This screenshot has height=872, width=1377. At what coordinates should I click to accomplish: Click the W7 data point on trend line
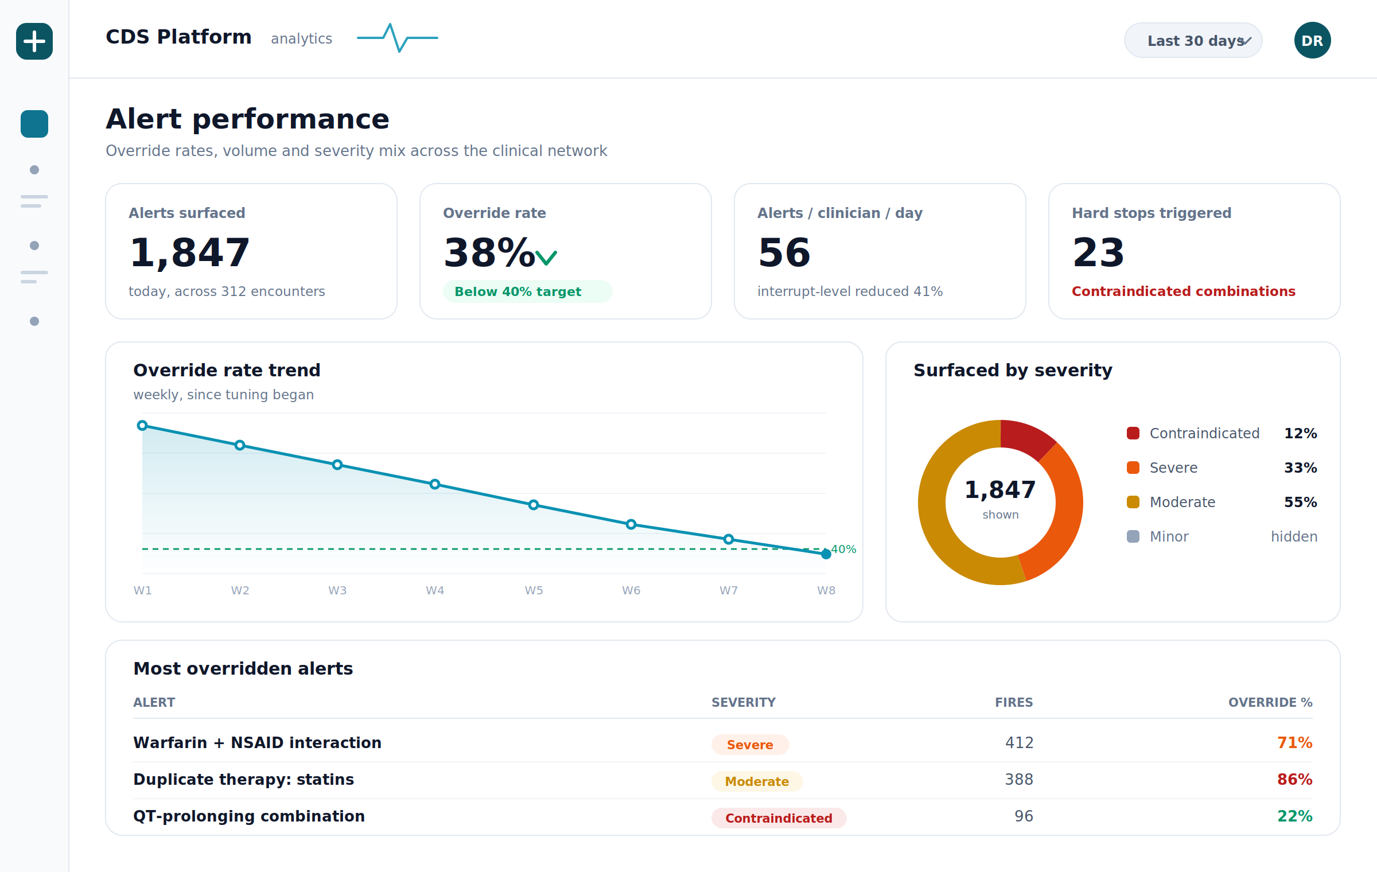[729, 539]
